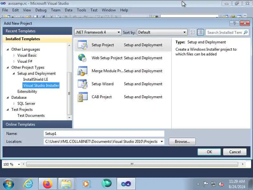Open the .NET Framework 4 dropdown

98,32
